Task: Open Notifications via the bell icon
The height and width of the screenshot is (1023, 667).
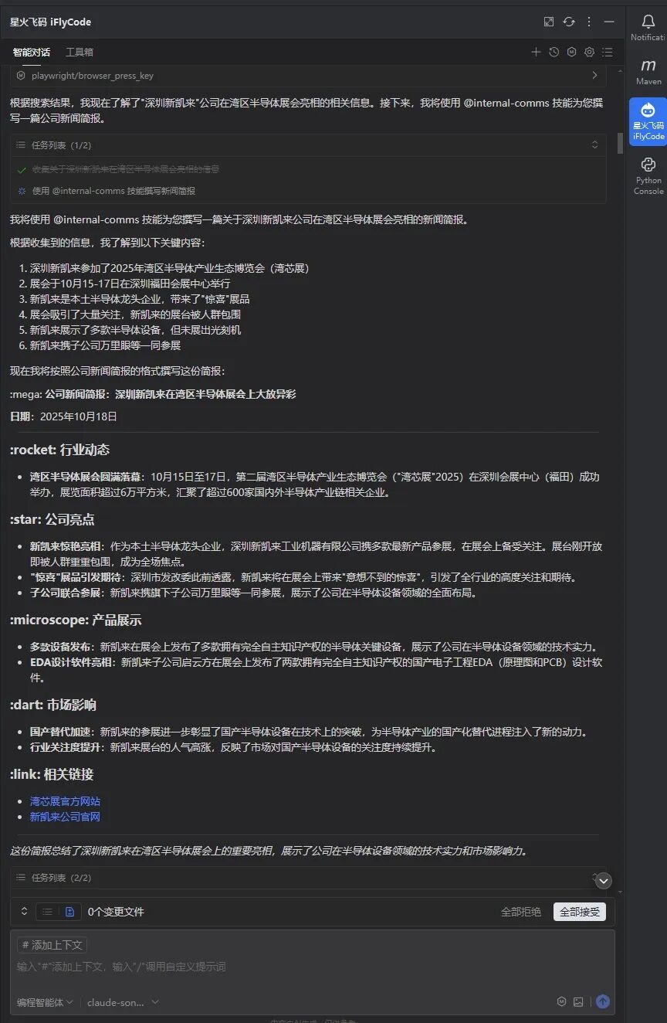Action: click(x=647, y=22)
